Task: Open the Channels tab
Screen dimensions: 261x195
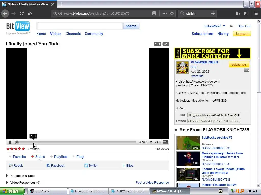Action: pos(73,34)
